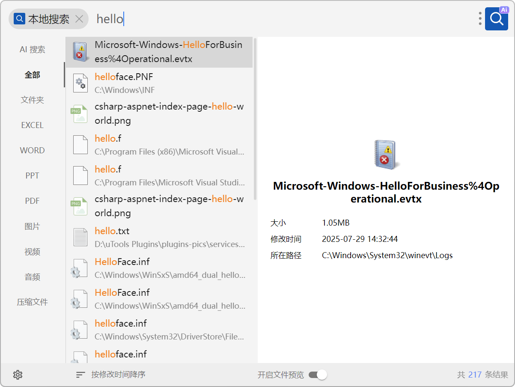Switch to the AI 搜索 tab
Viewport: 515px width, 387px height.
coord(33,50)
